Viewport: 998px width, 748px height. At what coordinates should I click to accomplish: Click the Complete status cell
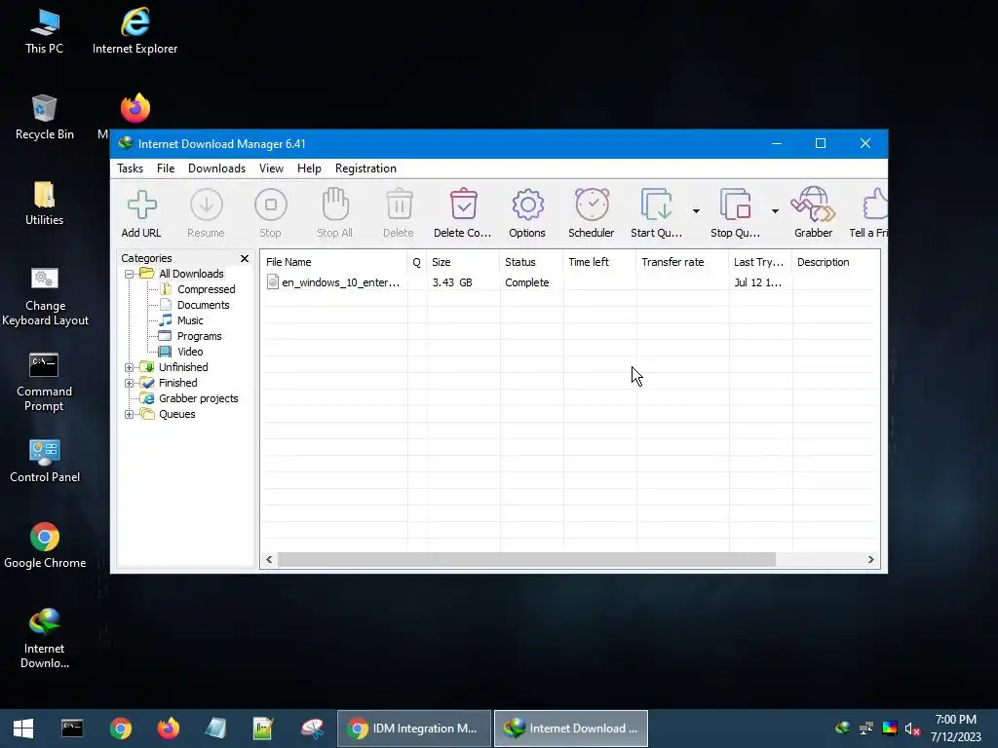pos(527,282)
